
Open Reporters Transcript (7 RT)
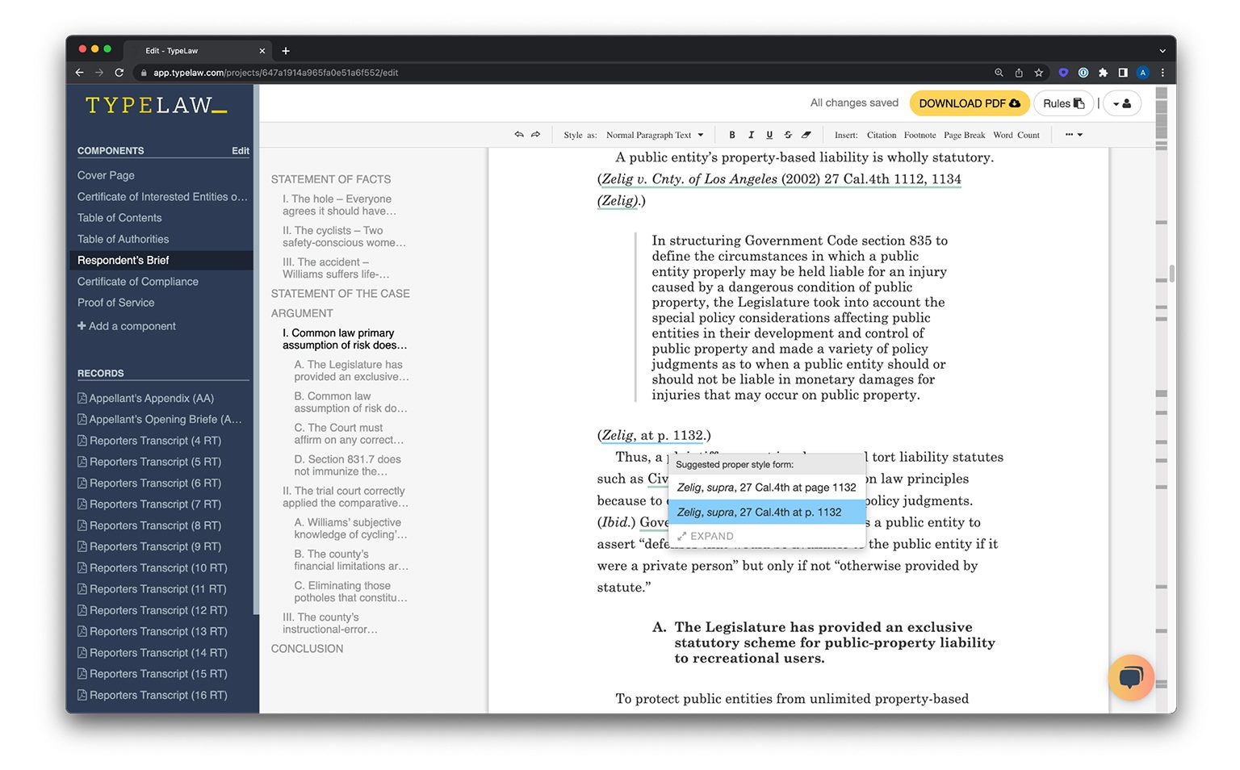point(149,504)
